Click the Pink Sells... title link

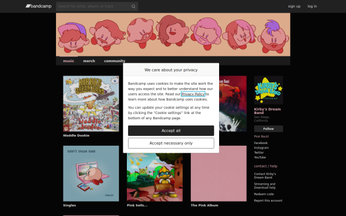[137, 206]
